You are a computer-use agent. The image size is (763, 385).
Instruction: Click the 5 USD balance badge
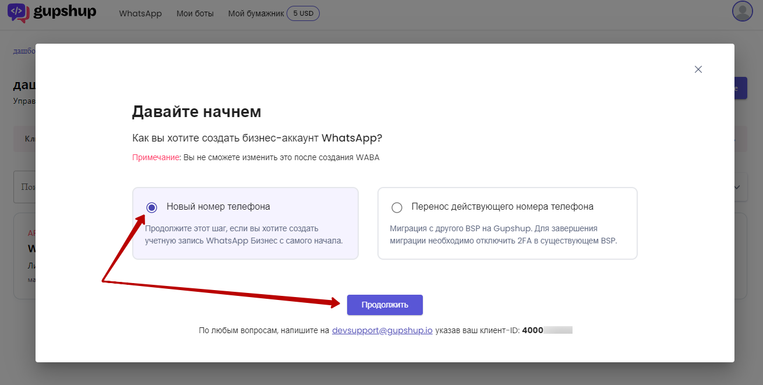point(303,13)
